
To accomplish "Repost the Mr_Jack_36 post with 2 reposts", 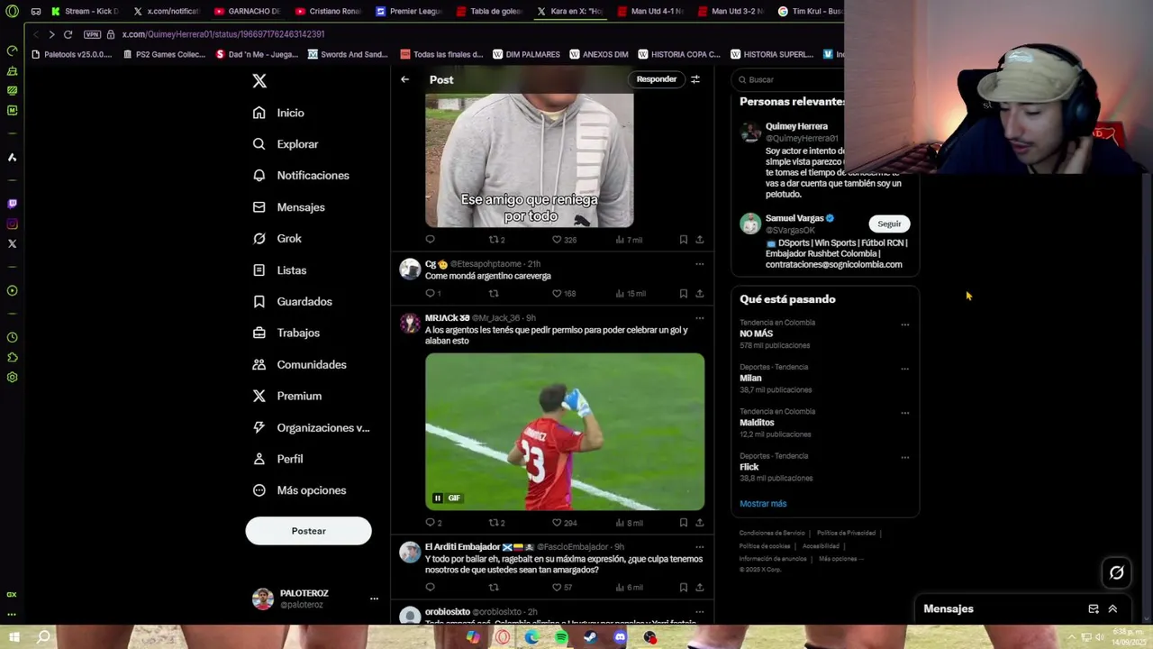I will click(x=496, y=522).
